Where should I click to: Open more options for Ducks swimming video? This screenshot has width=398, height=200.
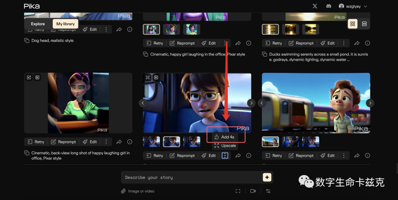pyautogui.click(x=344, y=43)
